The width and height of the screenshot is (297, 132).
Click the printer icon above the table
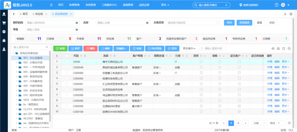(x=278, y=48)
